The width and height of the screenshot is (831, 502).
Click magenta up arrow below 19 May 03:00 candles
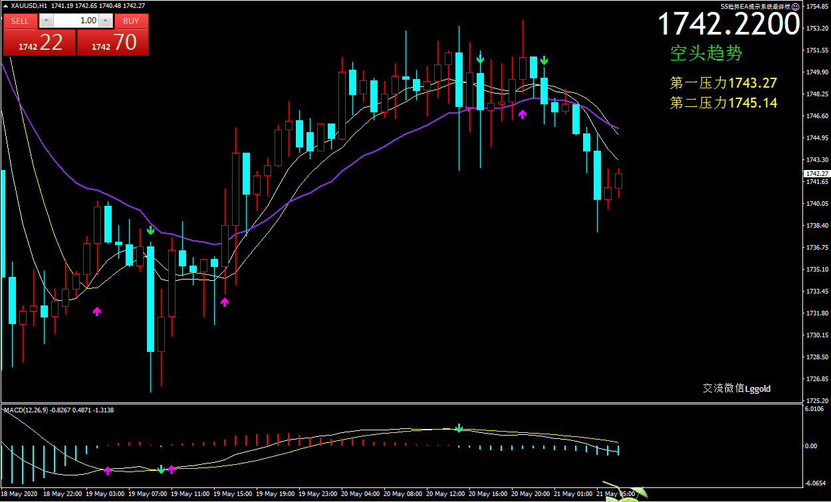tap(97, 311)
